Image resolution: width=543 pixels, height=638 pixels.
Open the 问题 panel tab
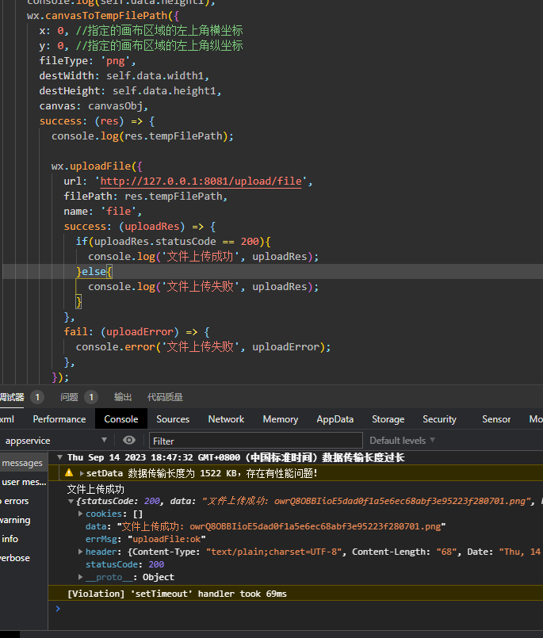tap(69, 397)
